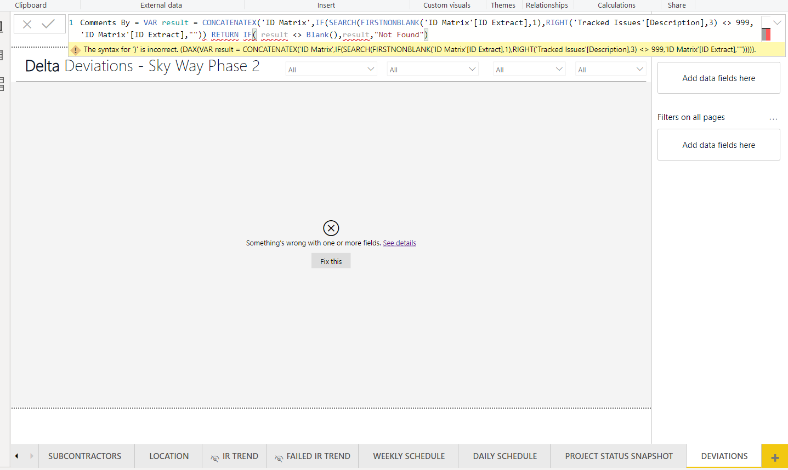Click the Delta Deviations - Sky Way Phase 2 title
This screenshot has width=788, height=470.
143,66
